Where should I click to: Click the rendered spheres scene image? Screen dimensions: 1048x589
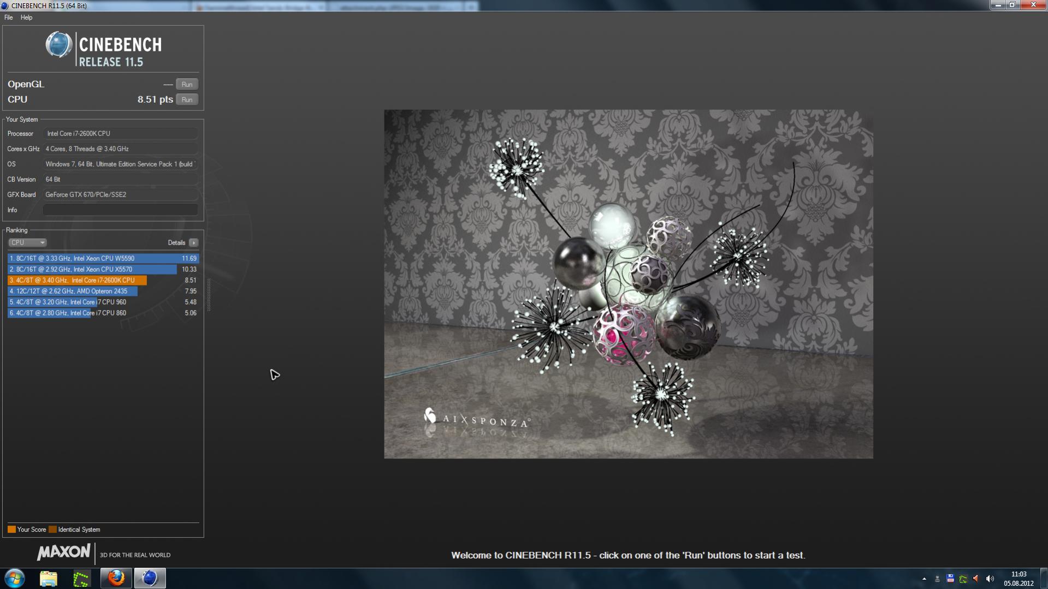point(629,284)
